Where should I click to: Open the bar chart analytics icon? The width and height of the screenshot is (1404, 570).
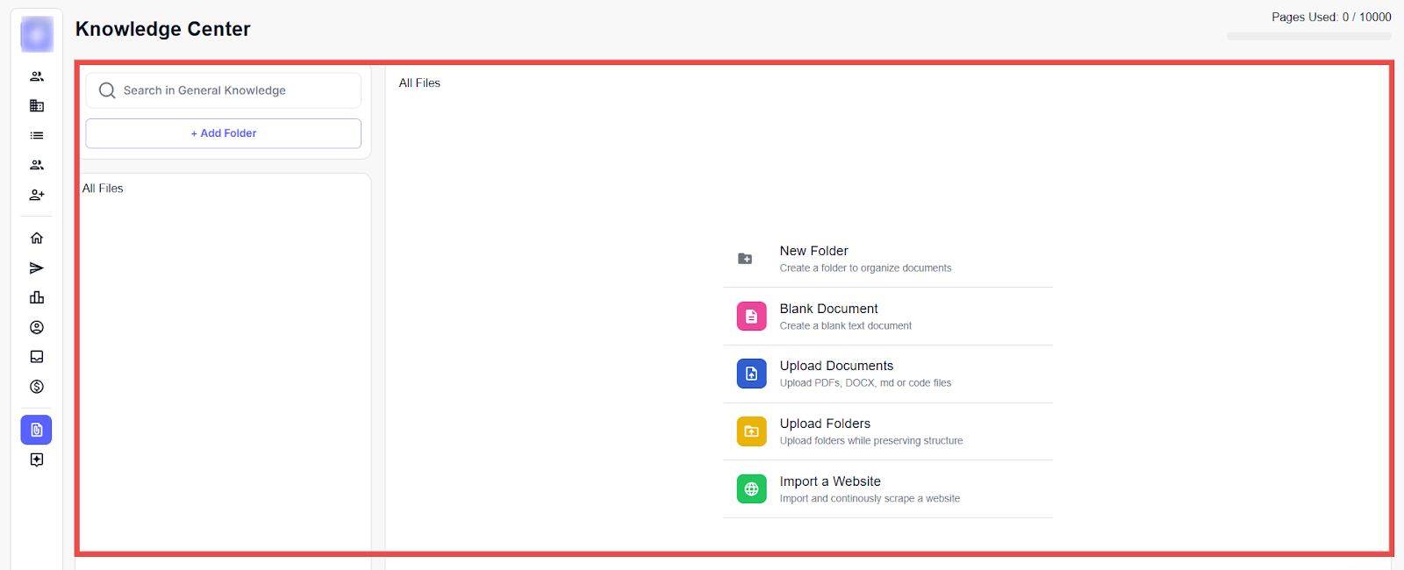[37, 298]
